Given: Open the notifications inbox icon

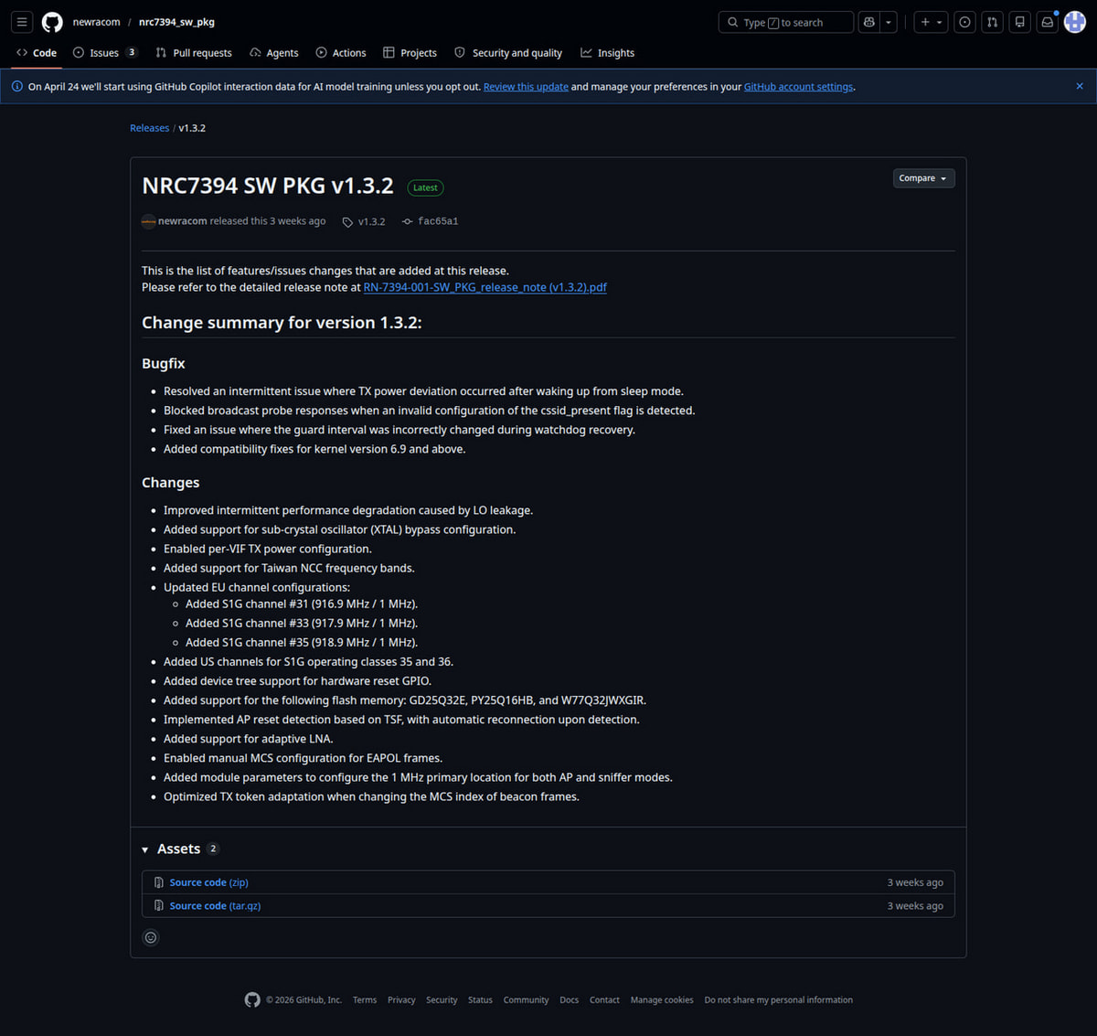Looking at the screenshot, I should pos(1048,22).
